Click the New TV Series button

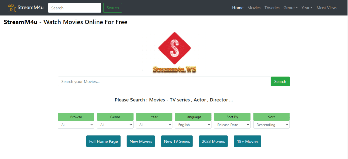click(177, 141)
